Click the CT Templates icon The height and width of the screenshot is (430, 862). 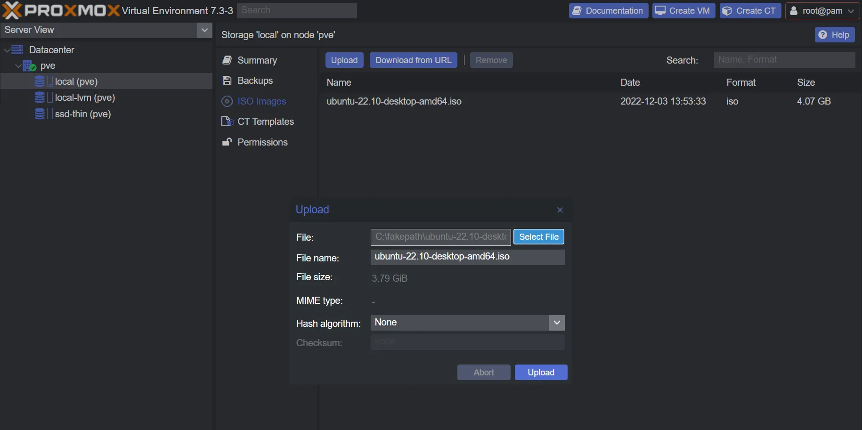227,122
